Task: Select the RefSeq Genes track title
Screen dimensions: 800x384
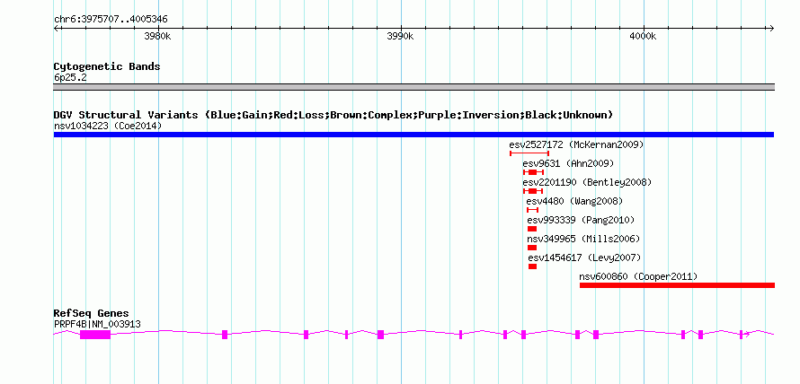Action: (92, 313)
